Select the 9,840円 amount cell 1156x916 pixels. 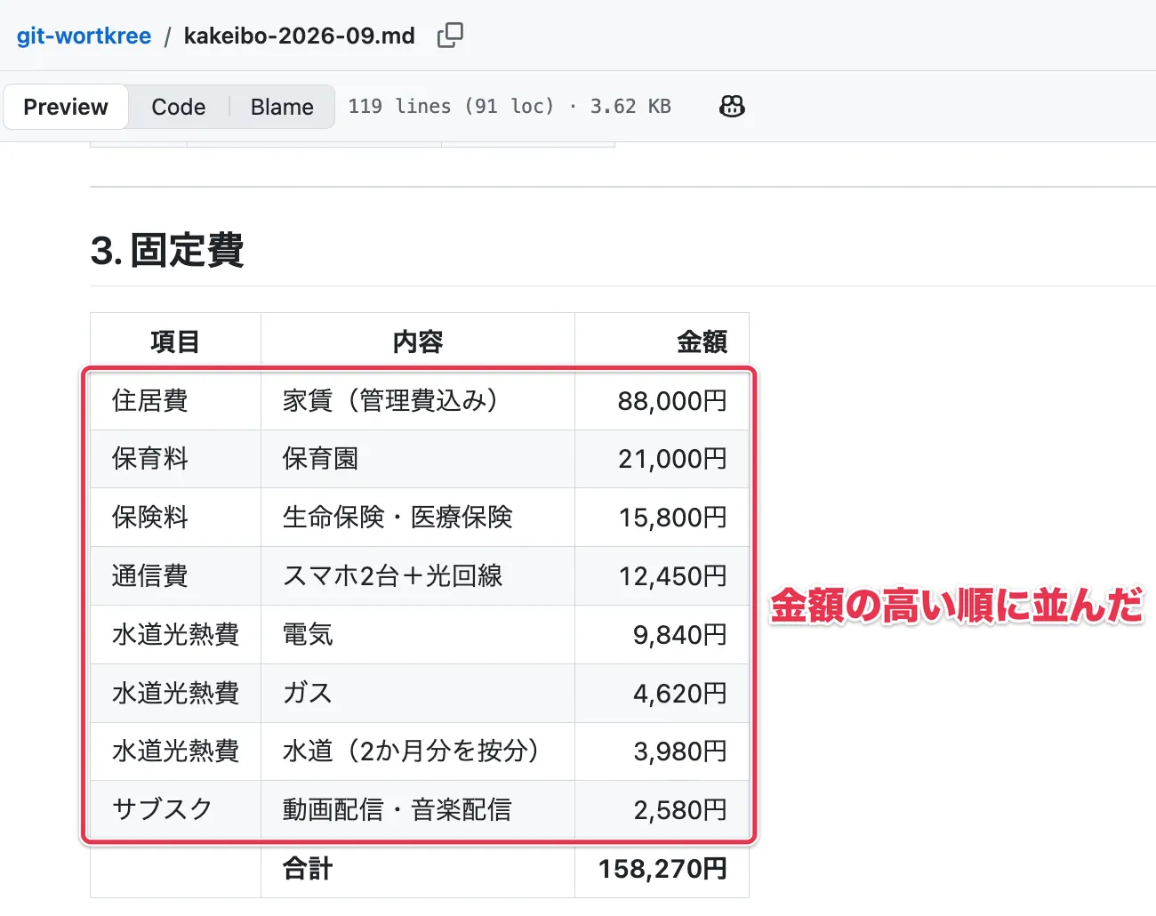(x=662, y=635)
